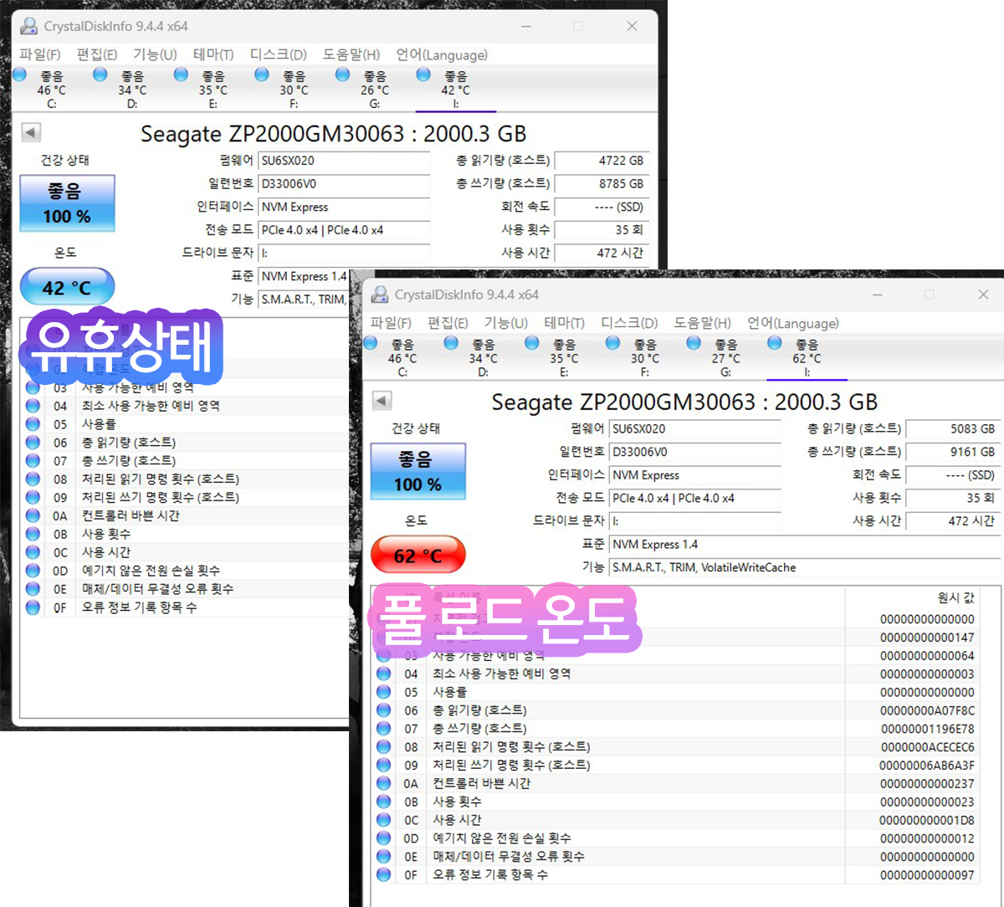Image resolution: width=1004 pixels, height=907 pixels.
Task: Click 좋음 100 % health status button in front window
Action: (x=417, y=472)
